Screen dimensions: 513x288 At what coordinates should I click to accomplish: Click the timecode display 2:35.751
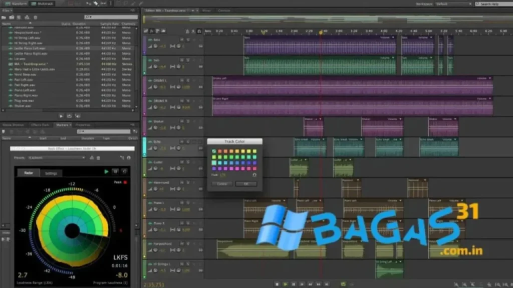[x=154, y=284]
